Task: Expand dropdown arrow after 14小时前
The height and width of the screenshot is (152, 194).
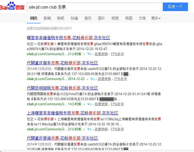Action: pyautogui.click(x=84, y=104)
